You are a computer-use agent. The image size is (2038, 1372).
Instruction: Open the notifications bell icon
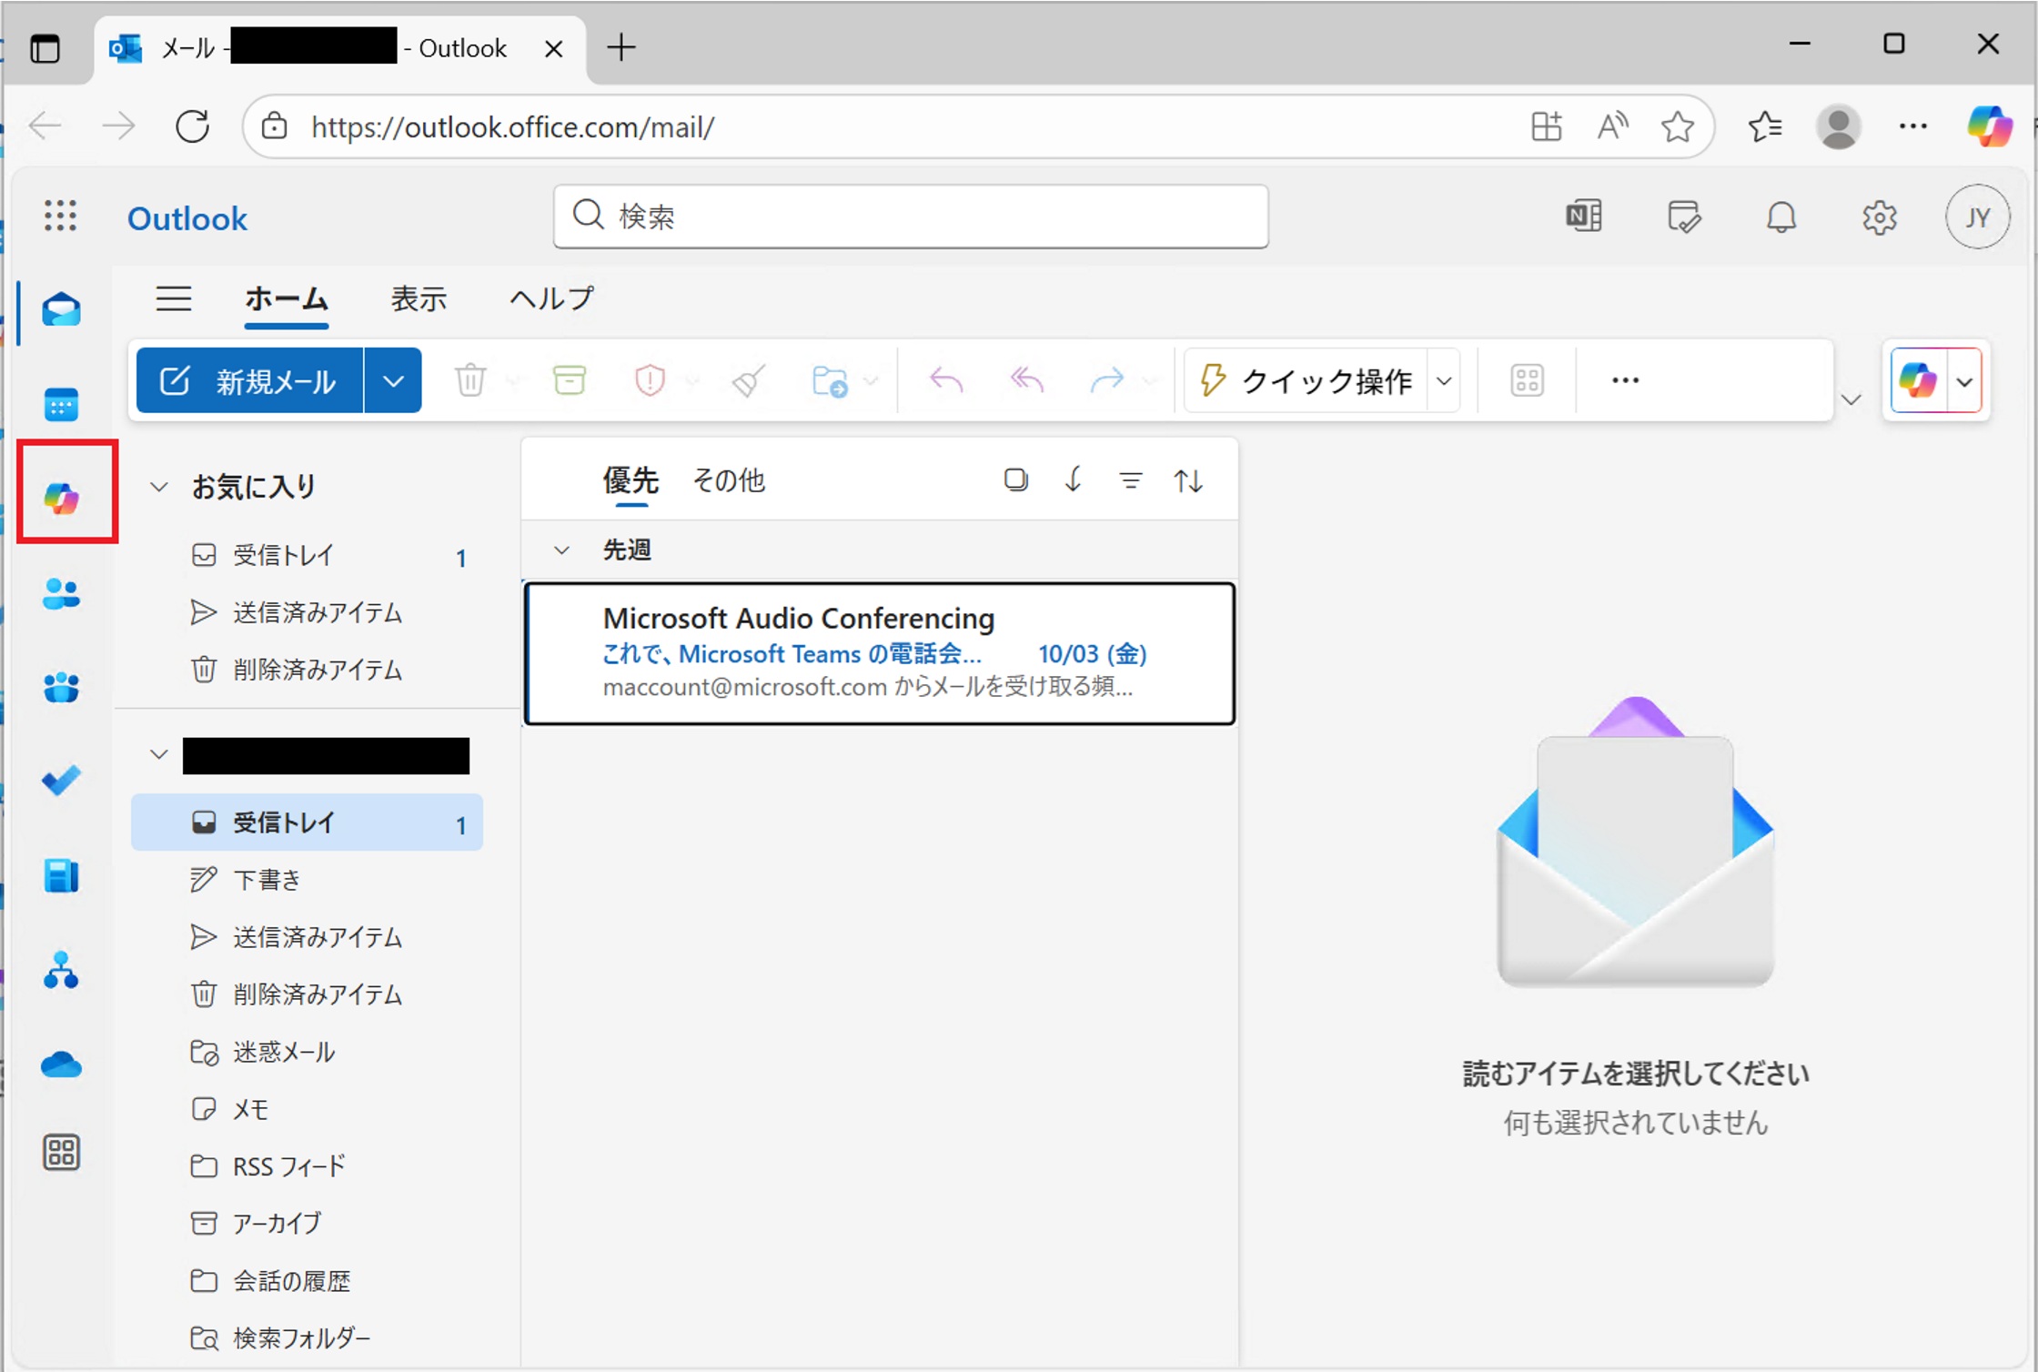[x=1781, y=217]
